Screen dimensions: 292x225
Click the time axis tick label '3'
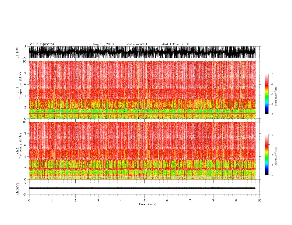(98, 200)
